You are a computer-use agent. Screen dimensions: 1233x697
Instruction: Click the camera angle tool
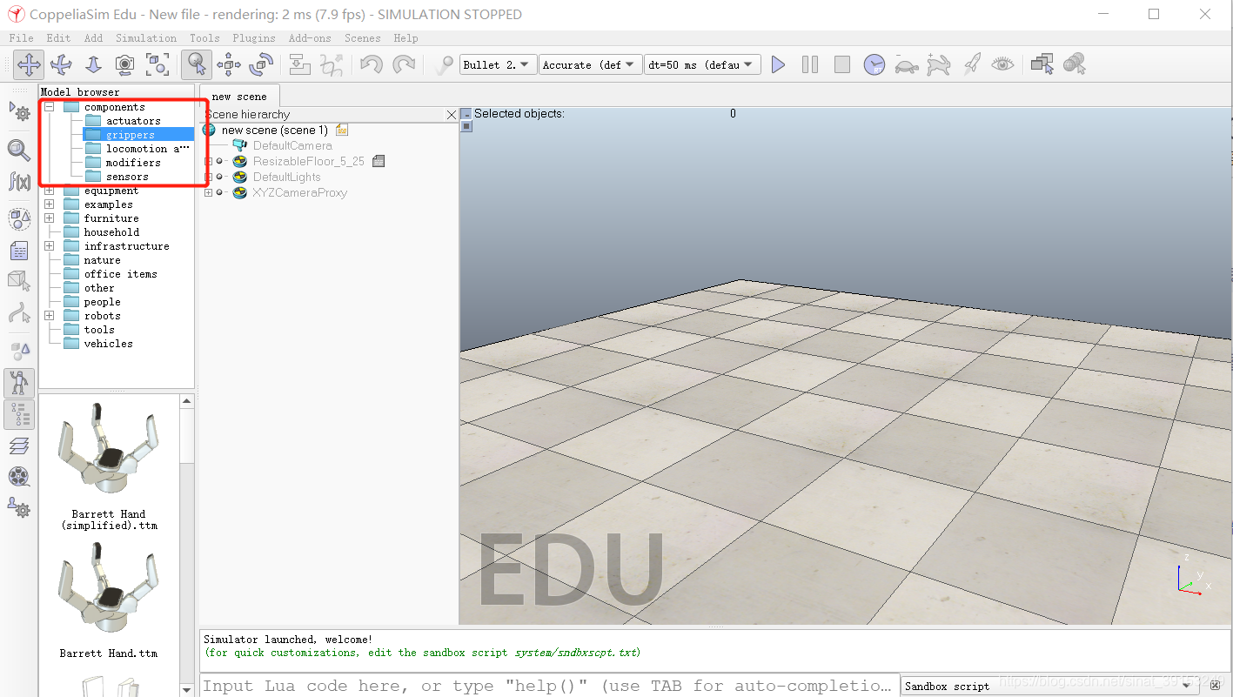(125, 64)
